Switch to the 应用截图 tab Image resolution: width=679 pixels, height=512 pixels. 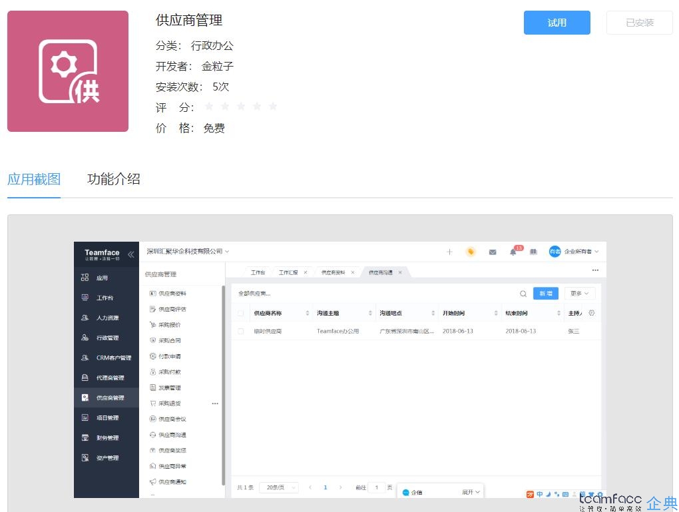pyautogui.click(x=34, y=179)
